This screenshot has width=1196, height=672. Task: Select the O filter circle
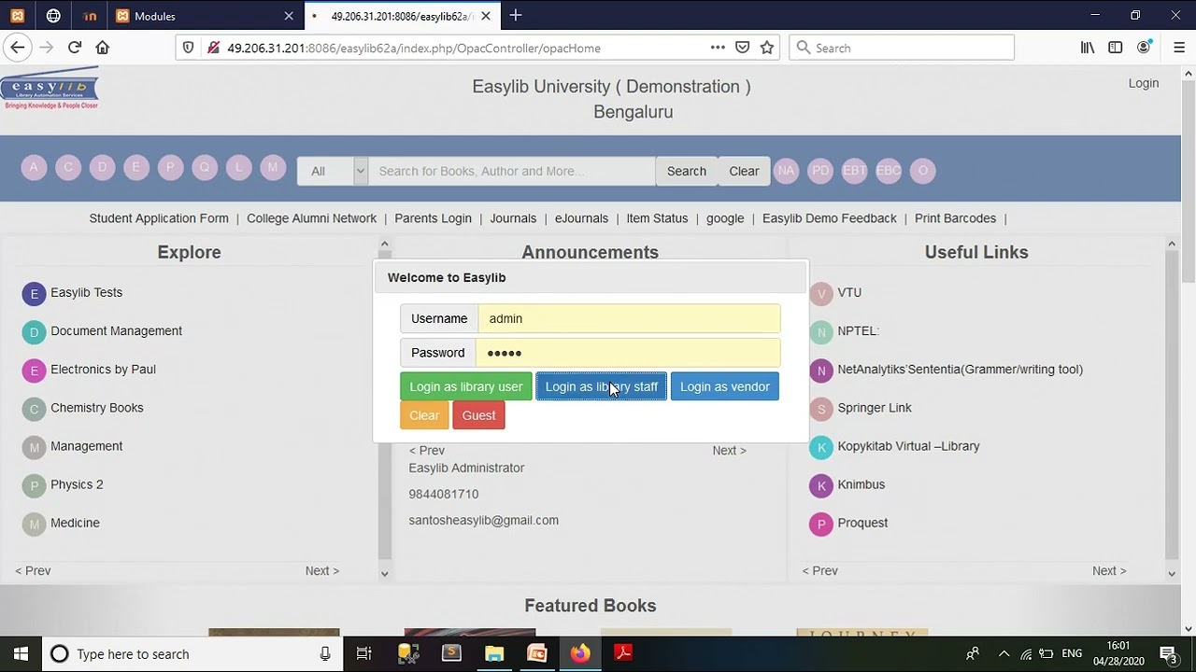(x=923, y=171)
